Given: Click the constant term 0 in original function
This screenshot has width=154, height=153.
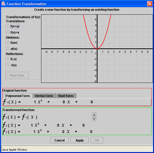Looking at the screenshot, I should [x=92, y=102].
